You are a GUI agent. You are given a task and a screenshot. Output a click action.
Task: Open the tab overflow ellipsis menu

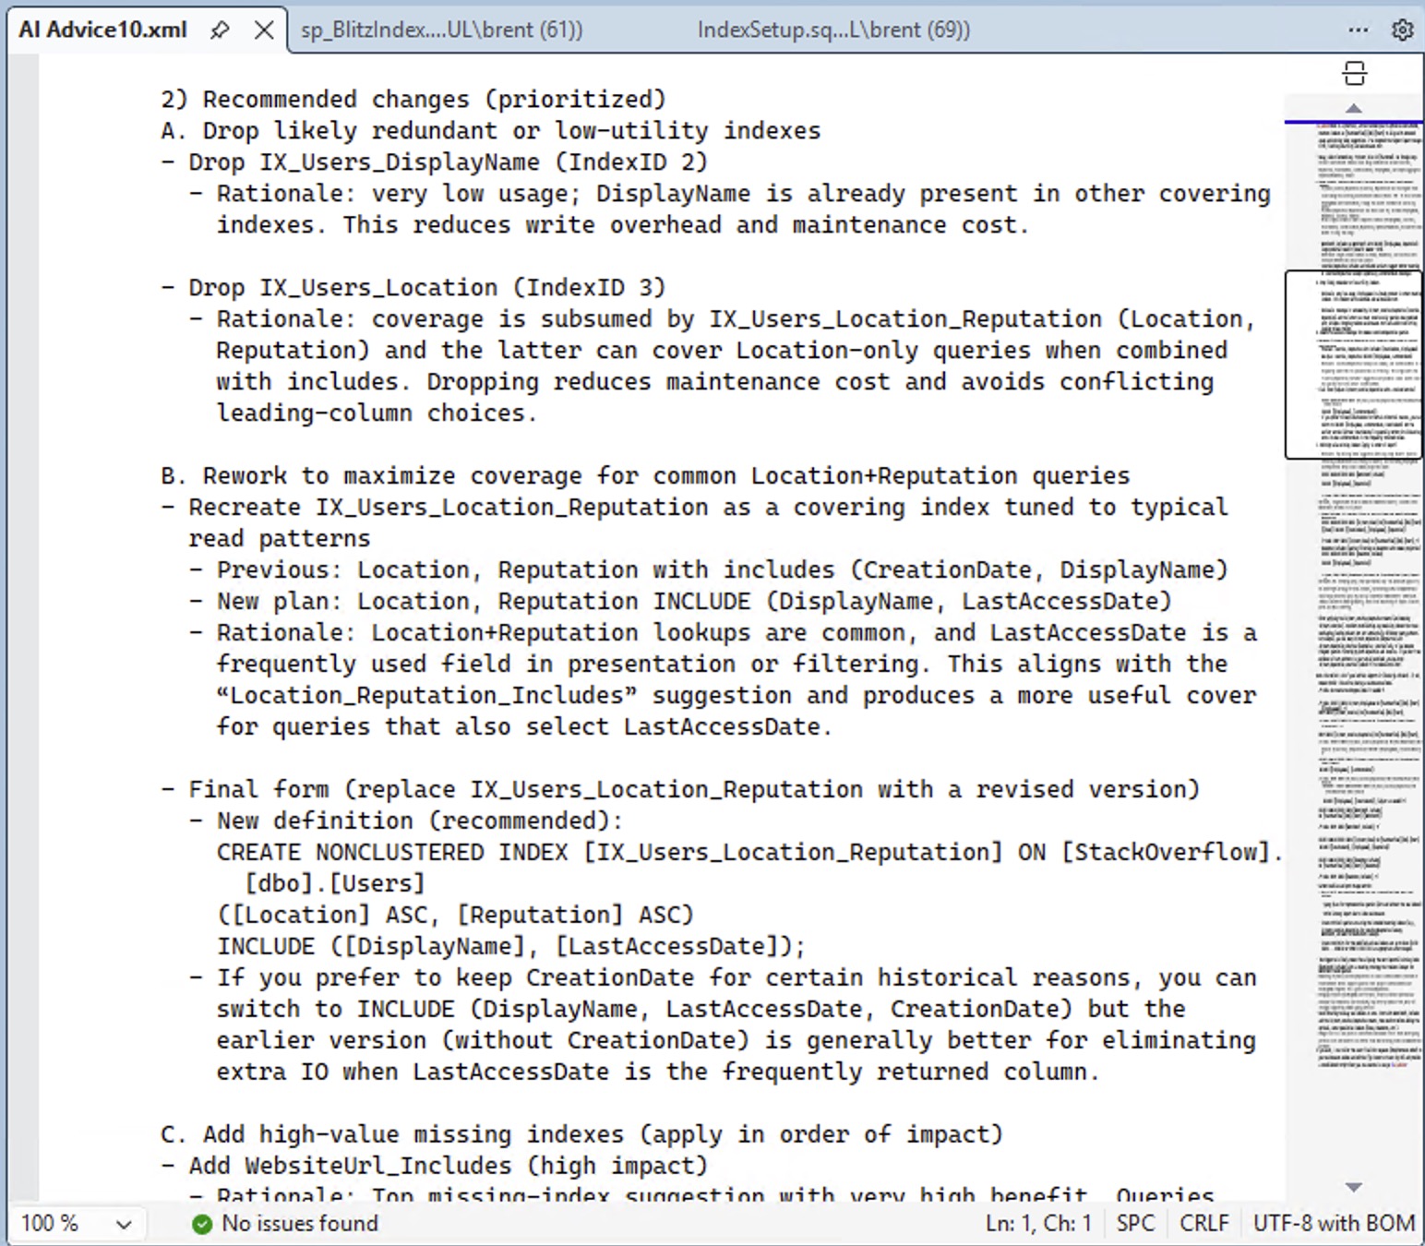point(1358,30)
